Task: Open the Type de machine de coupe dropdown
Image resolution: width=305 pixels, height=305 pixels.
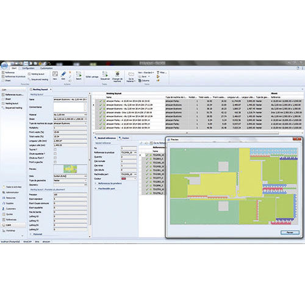Action: pos(85,123)
